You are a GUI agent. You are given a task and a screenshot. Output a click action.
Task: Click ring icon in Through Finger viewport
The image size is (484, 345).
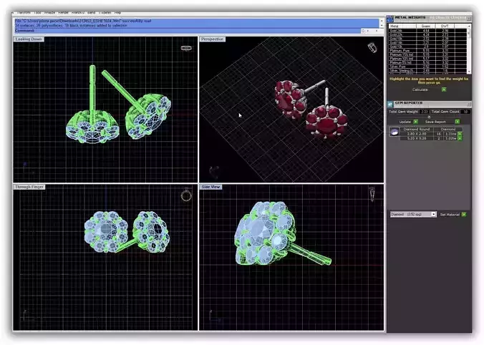pos(186,195)
